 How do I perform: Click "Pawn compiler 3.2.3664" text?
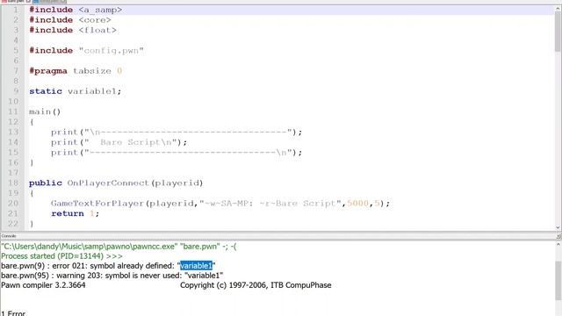tap(43, 285)
